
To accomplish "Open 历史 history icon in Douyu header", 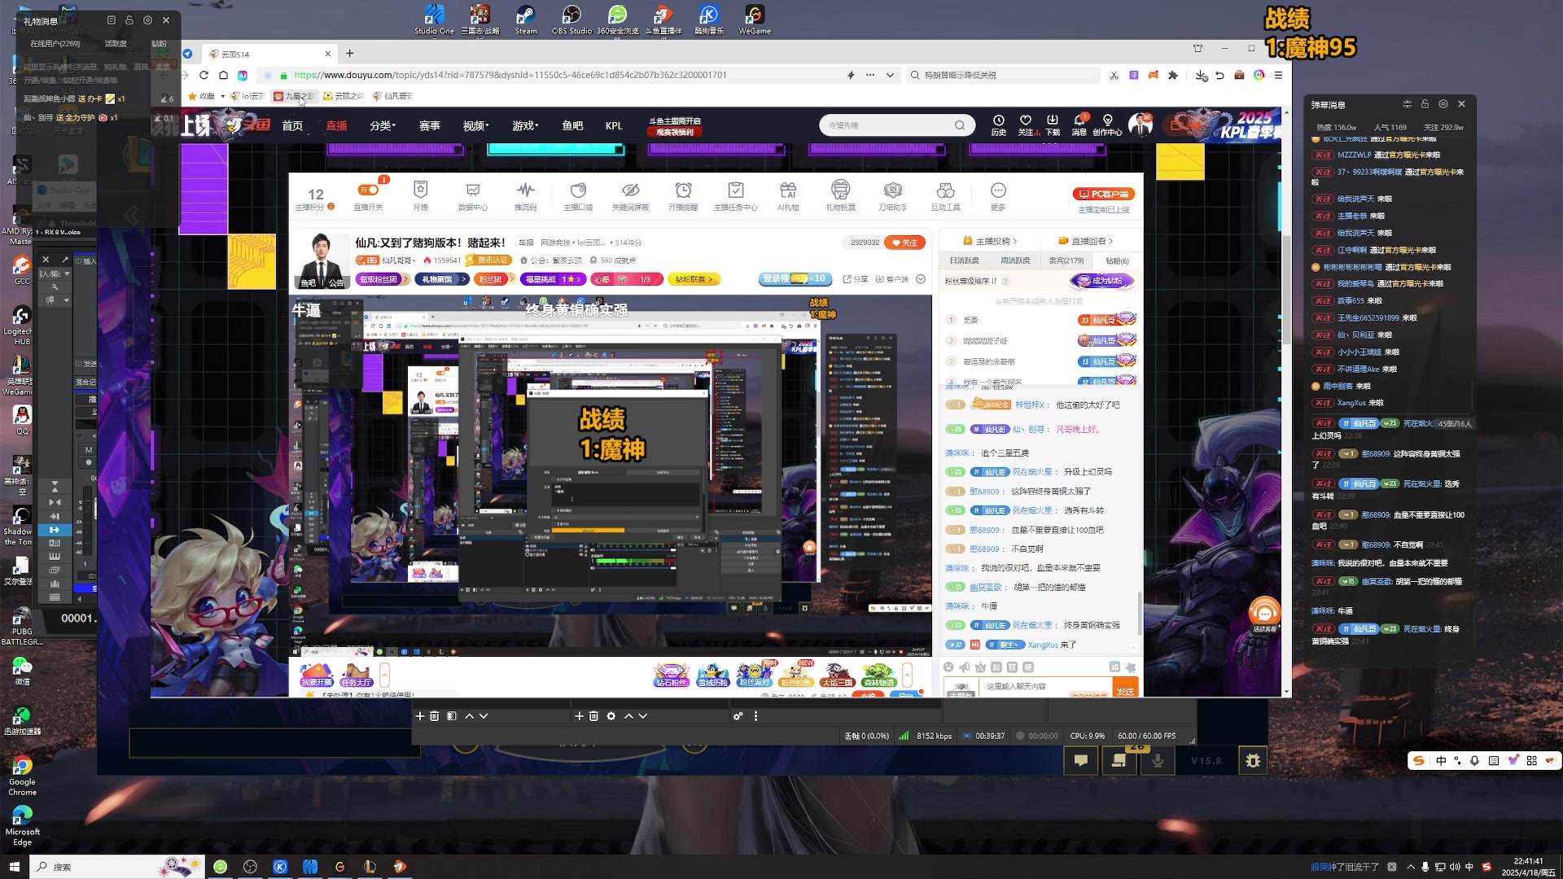I will (999, 125).
